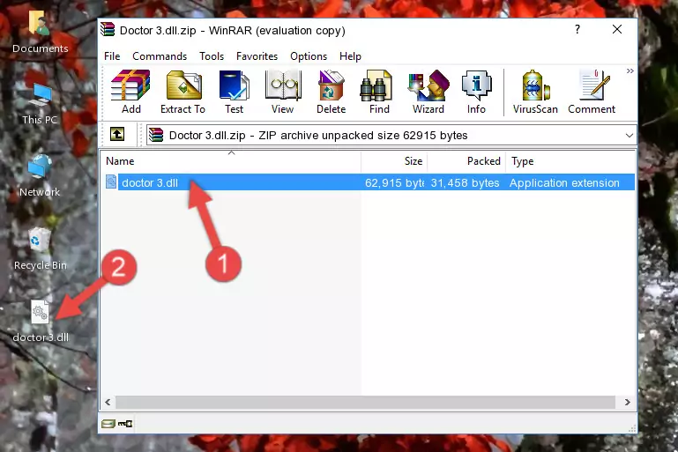Open the File menu
This screenshot has height=452, width=678.
(x=112, y=56)
